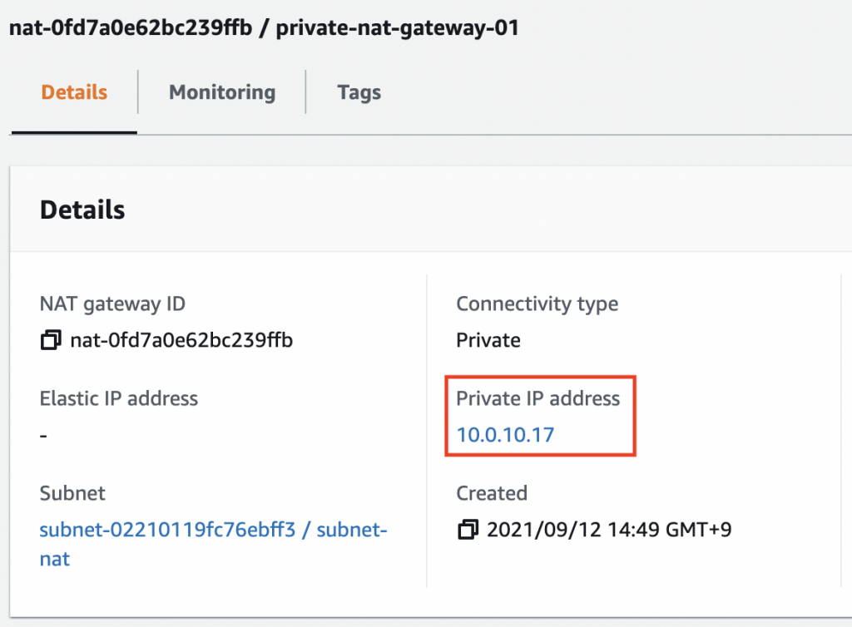Copy the NAT gateway ID with its copy icon
Viewport: 852px width, 627px height.
pos(51,340)
